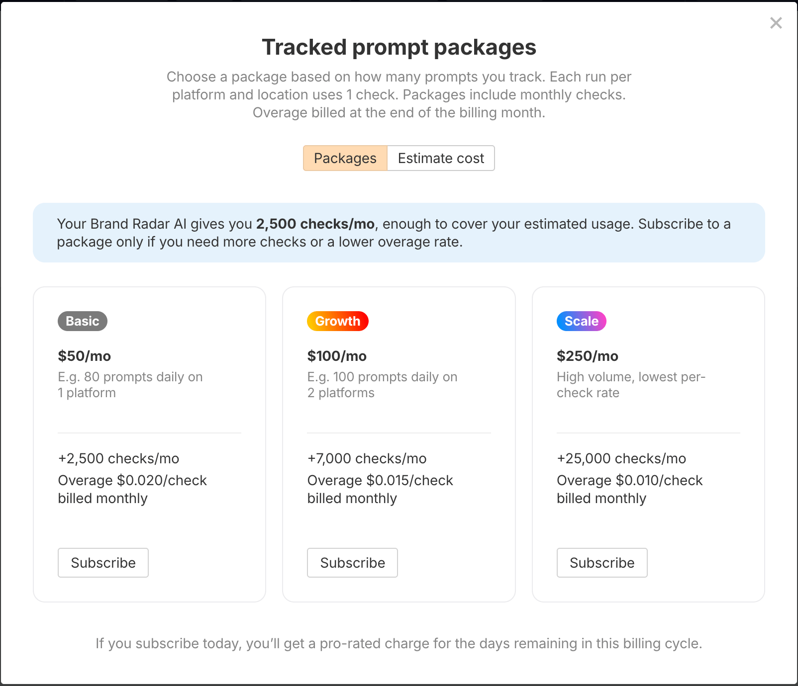Image resolution: width=798 pixels, height=686 pixels.
Task: Subscribe to the Scale $250/mo plan
Action: (602, 563)
